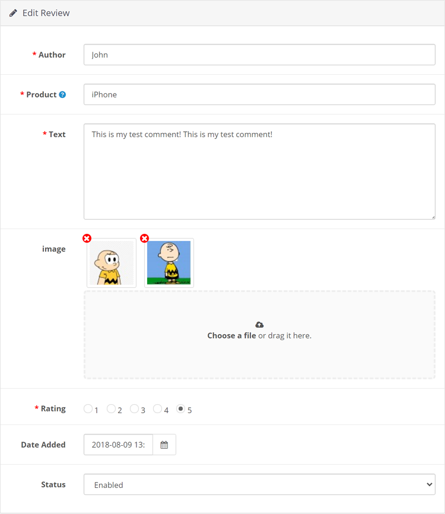
Task: Click the 'or drag it here.' text
Action: pyautogui.click(x=285, y=336)
